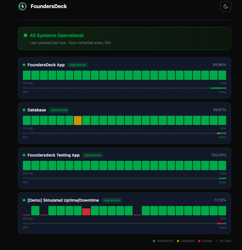Click the All Systems Operational heading

57,35
